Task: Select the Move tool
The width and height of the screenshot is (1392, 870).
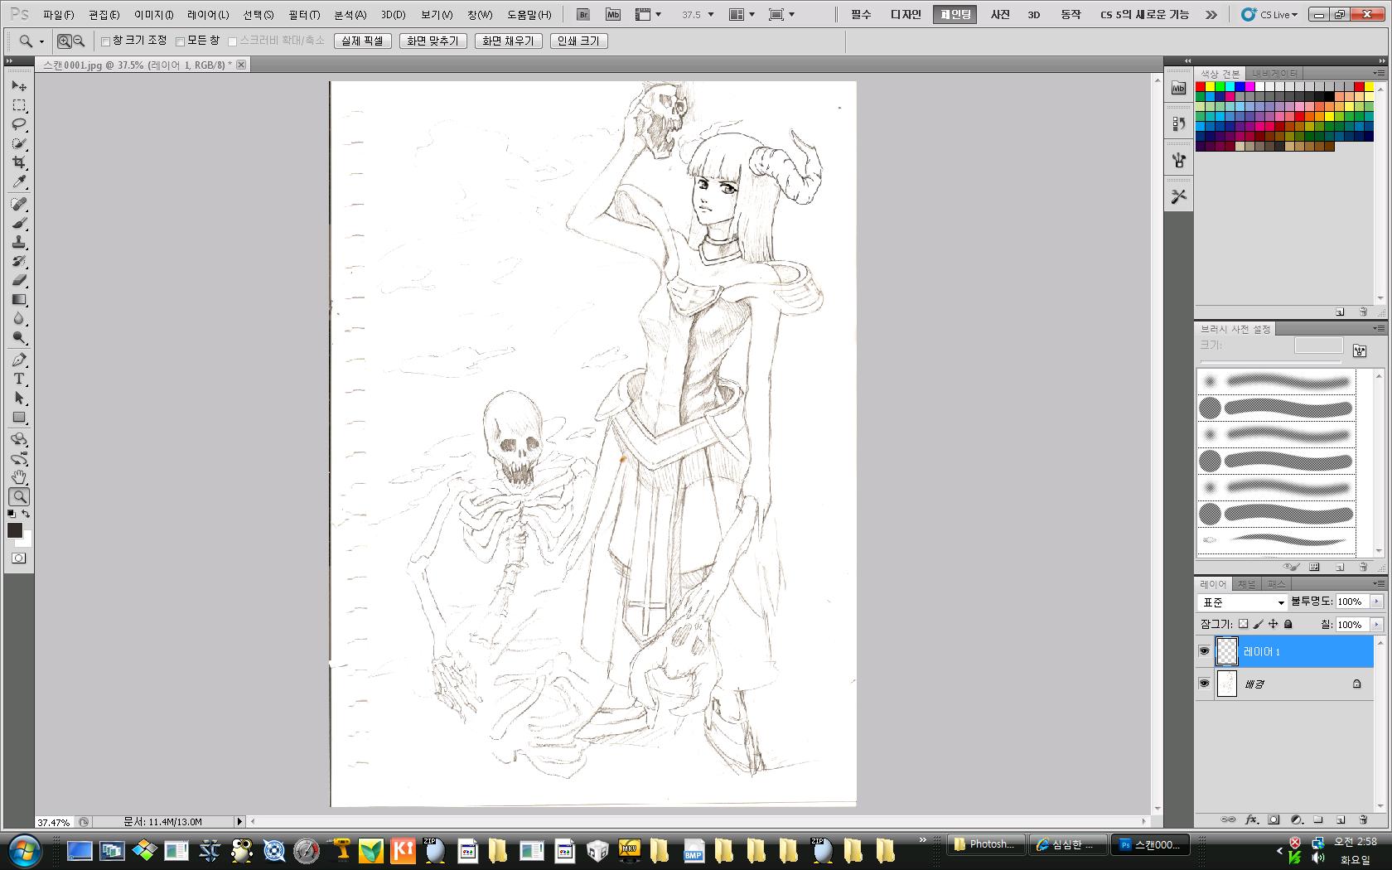Action: [x=19, y=86]
